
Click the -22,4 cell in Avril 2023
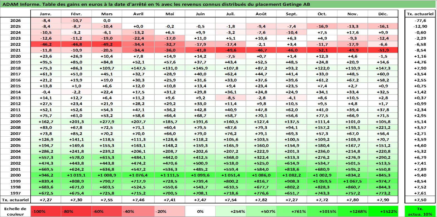click(138, 38)
